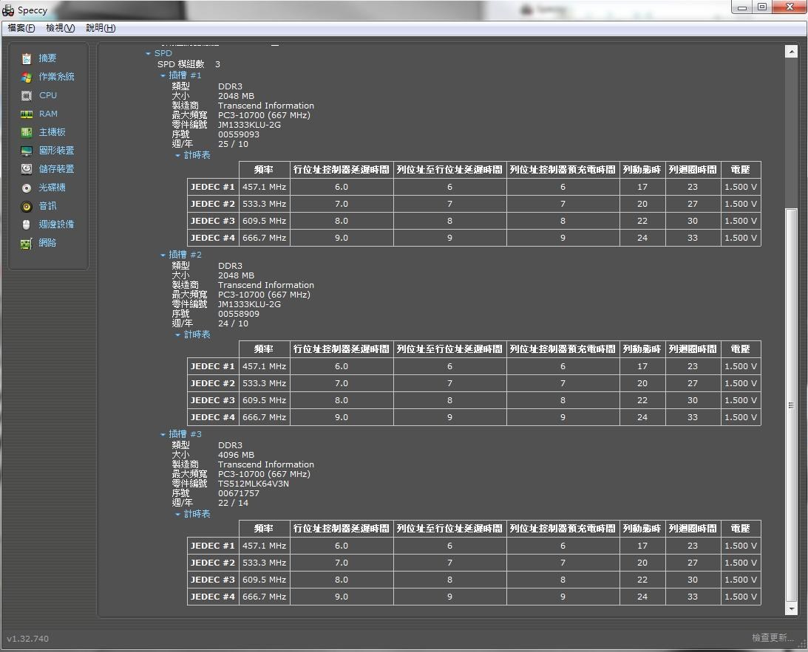Open the 作業系統 operating system icon
Viewport: 808px width, 652px height.
27,77
